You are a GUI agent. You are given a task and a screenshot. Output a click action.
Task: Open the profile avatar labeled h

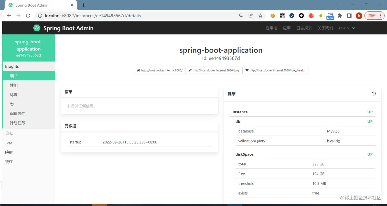359,16
